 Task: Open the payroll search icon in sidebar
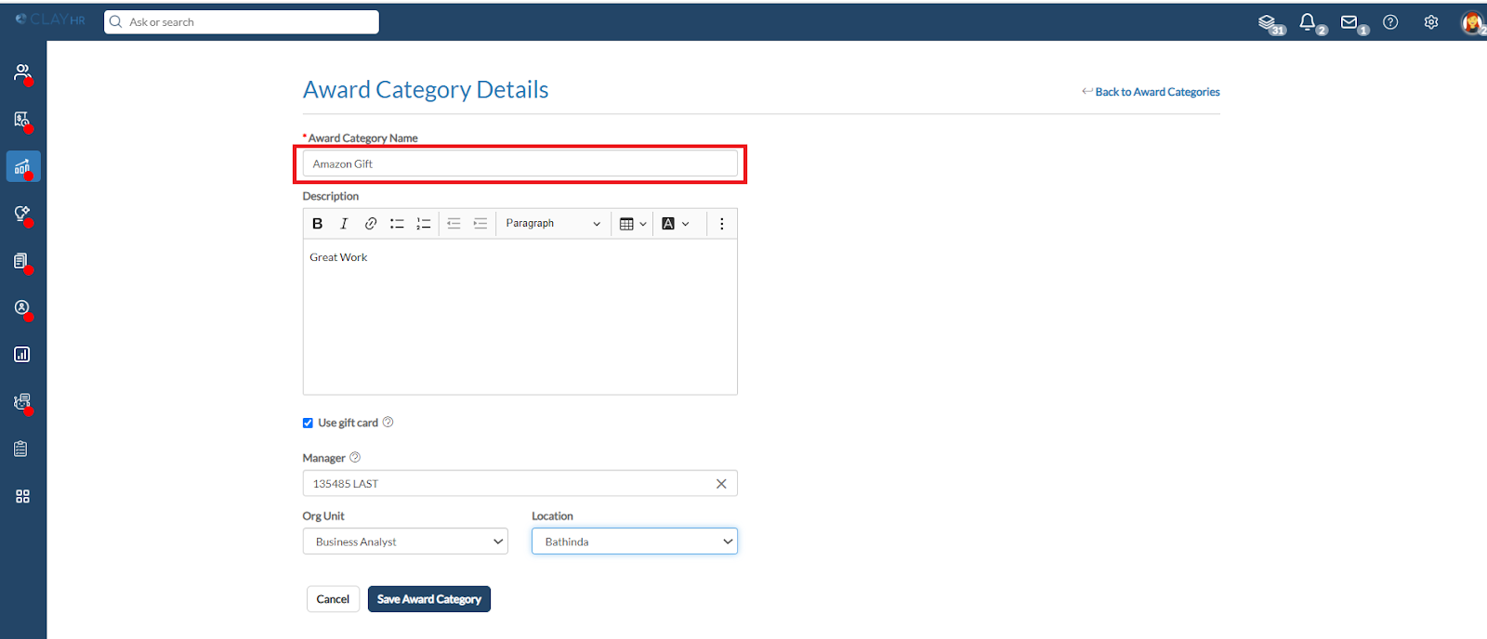tap(22, 120)
